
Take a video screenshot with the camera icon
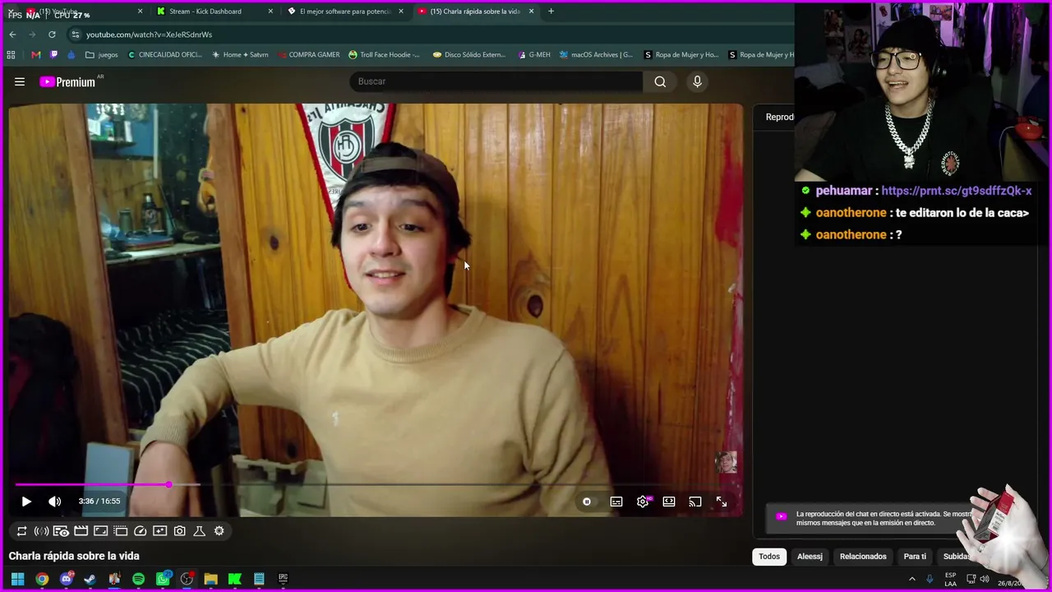[179, 531]
